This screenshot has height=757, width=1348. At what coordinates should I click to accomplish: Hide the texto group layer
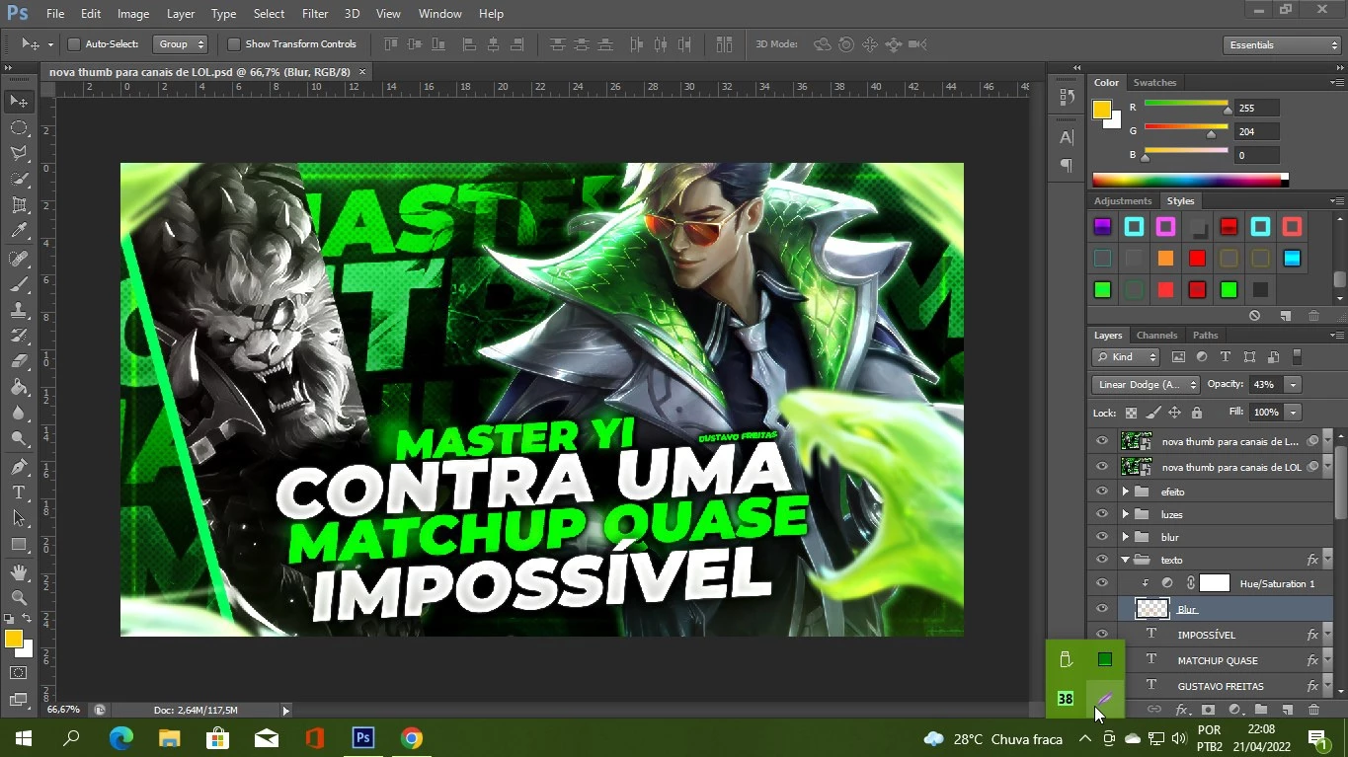tap(1102, 560)
